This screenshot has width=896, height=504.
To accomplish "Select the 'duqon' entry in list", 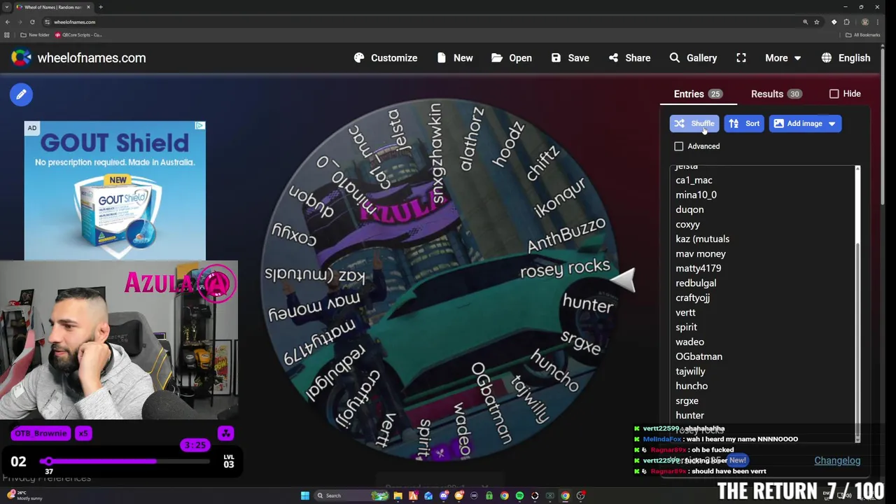I will (689, 209).
